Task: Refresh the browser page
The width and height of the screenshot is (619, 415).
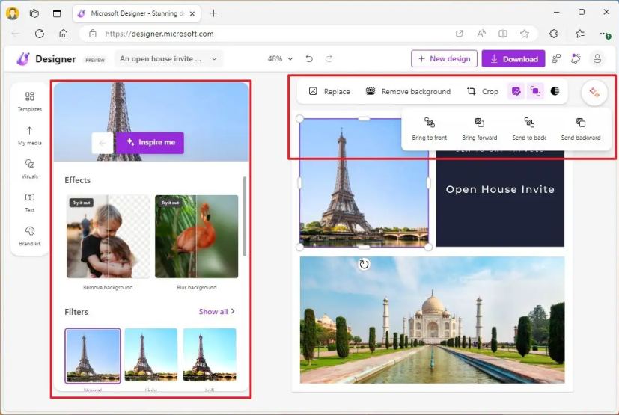Action: [40, 34]
